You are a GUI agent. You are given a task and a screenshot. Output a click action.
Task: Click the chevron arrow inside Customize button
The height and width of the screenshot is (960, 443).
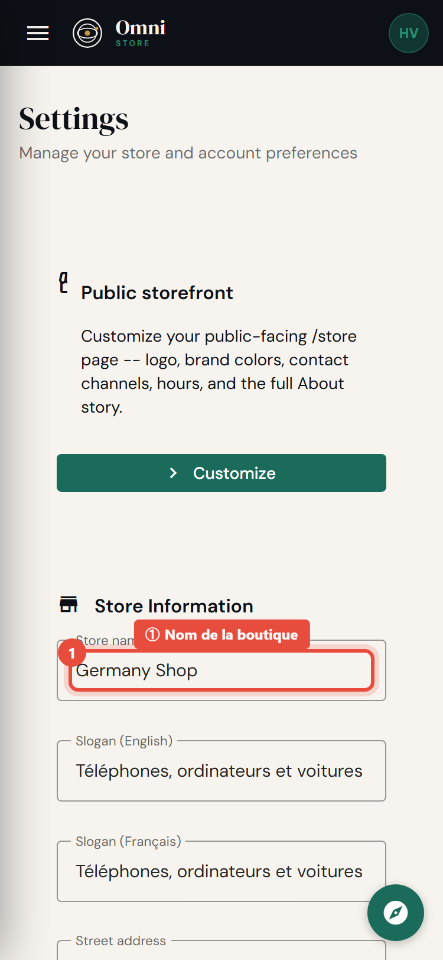[173, 473]
